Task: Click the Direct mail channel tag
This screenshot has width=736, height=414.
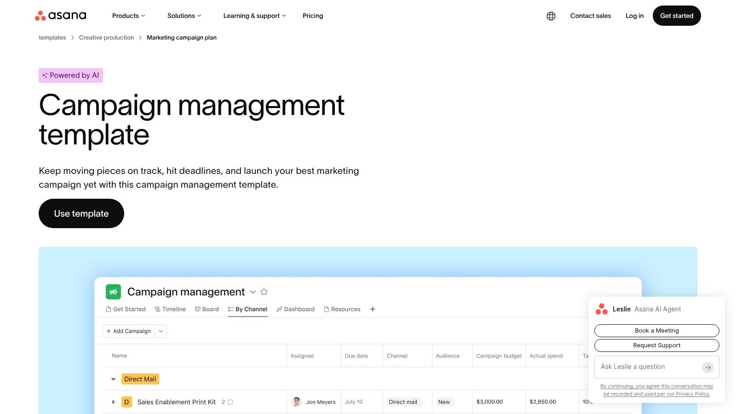Action: point(403,402)
